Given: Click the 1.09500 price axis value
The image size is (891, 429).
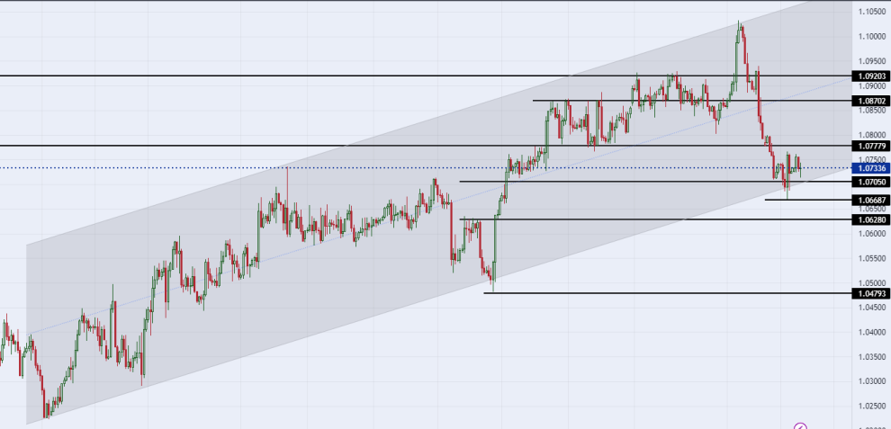Looking at the screenshot, I should coord(872,61).
